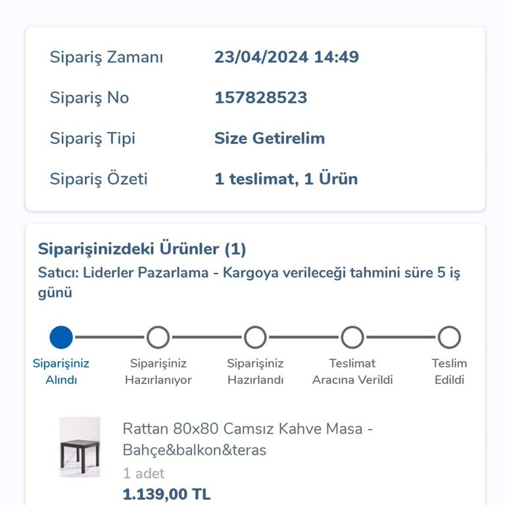Click the seller name 'Liderler Pazarlama'
This screenshot has width=505, height=505.
click(x=146, y=272)
